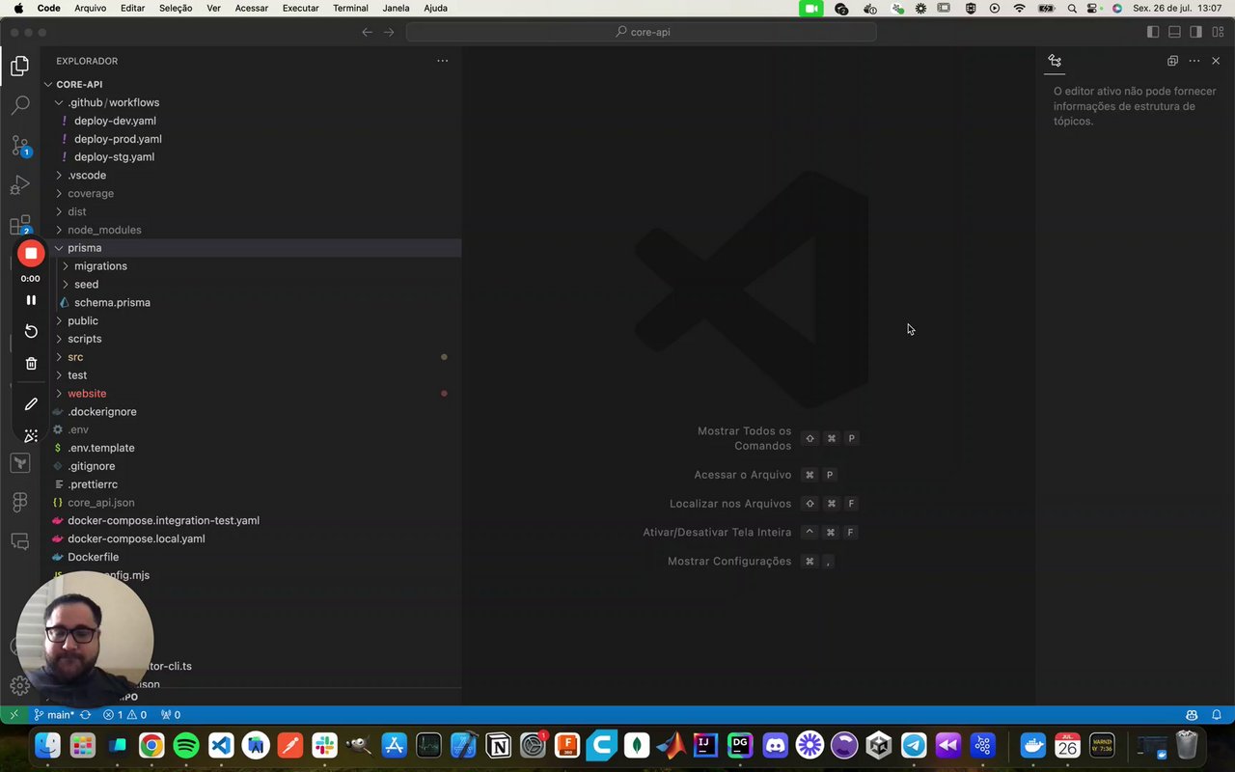Open docker-compose.local.yaml file
1235x772 pixels.
(251, 539)
